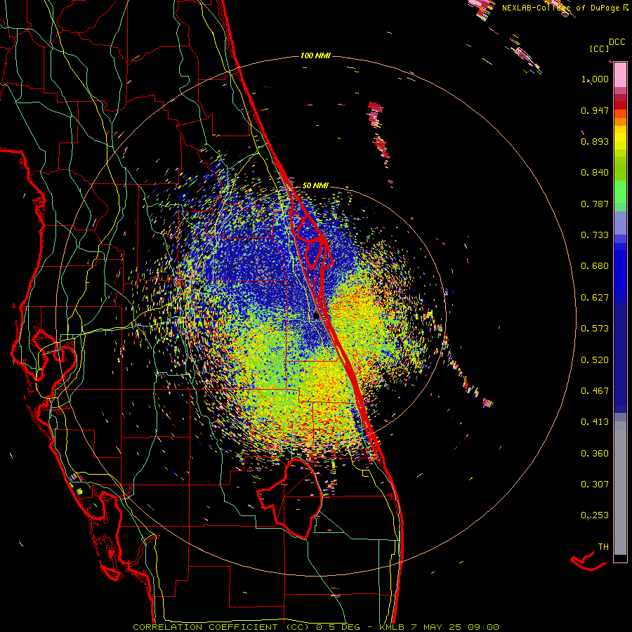Image resolution: width=632 pixels, height=632 pixels.
Task: Click the 0.467 legend value
Action: click(595, 391)
